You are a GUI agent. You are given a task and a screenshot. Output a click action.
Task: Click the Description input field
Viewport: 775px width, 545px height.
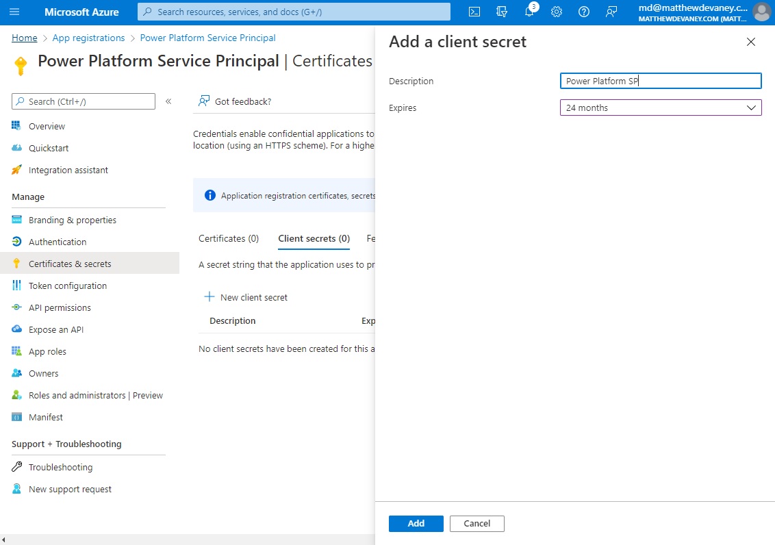660,81
